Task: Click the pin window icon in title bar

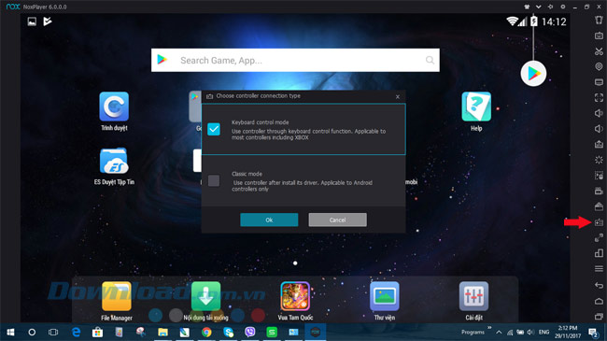Action: (550, 7)
